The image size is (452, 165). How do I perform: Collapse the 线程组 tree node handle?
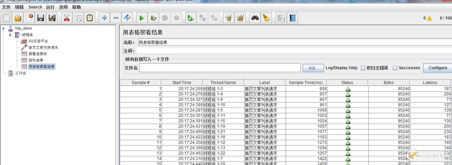point(10,35)
